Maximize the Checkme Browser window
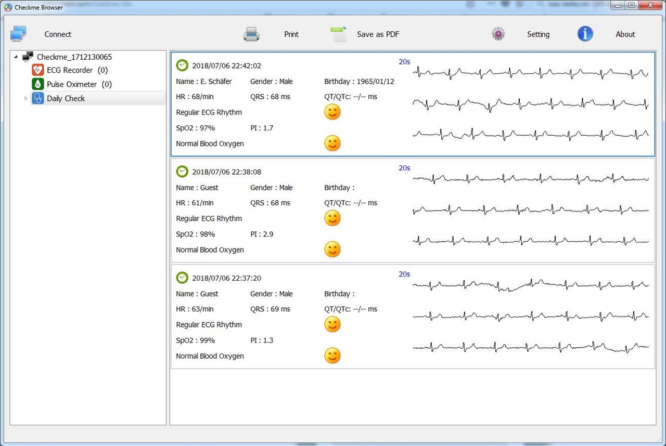The height and width of the screenshot is (446, 666). coord(631,5)
